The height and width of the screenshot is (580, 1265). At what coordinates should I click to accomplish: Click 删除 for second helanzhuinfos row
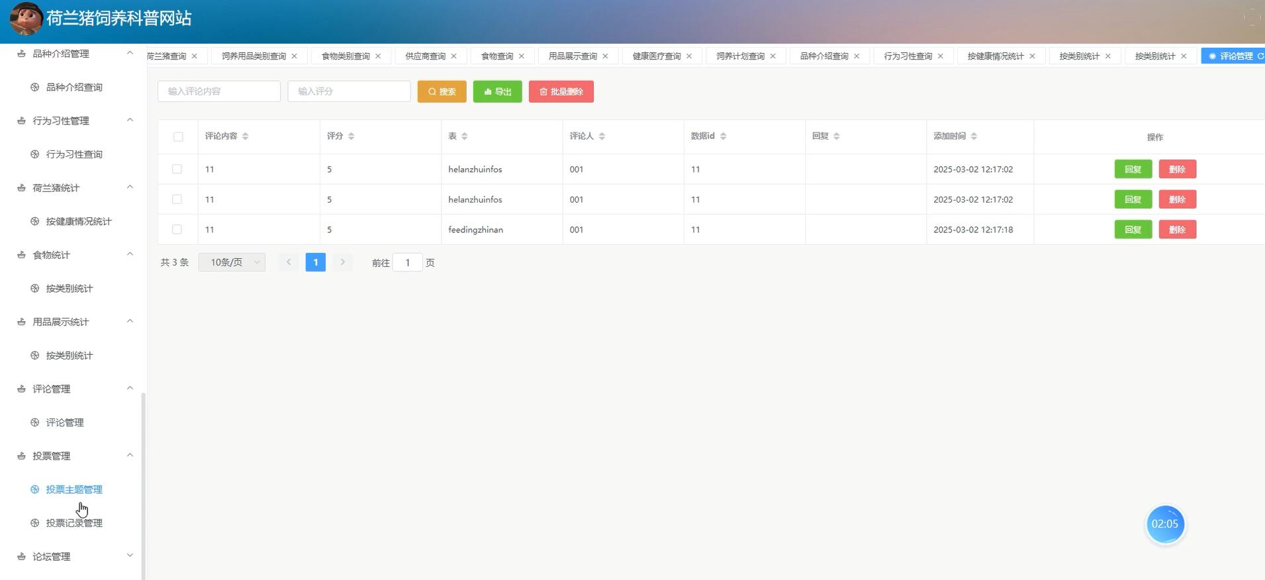(x=1177, y=199)
